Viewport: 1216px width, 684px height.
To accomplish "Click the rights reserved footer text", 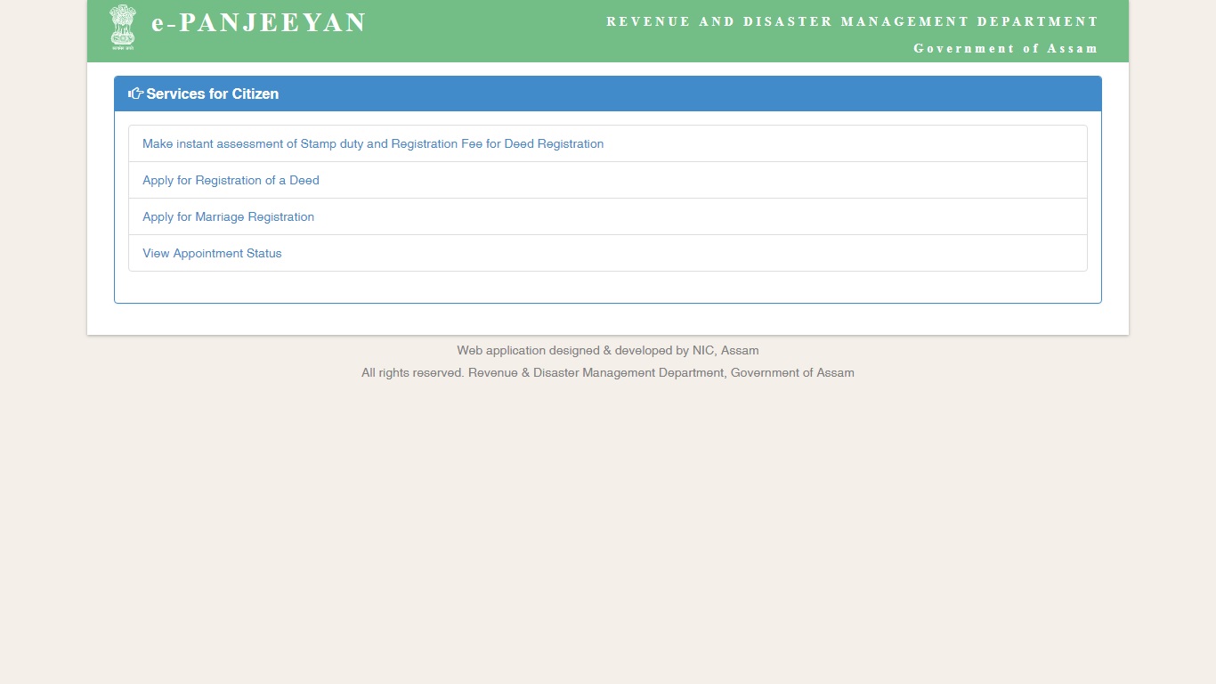I will 608,372.
